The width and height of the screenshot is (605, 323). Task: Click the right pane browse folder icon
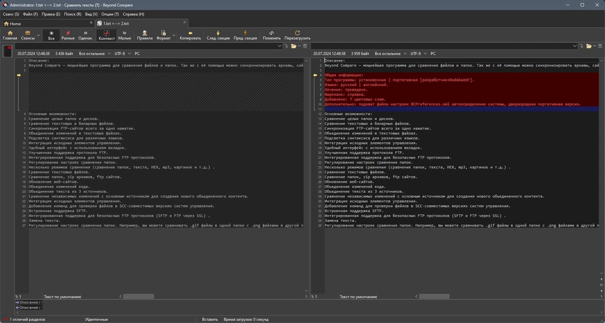coord(589,46)
